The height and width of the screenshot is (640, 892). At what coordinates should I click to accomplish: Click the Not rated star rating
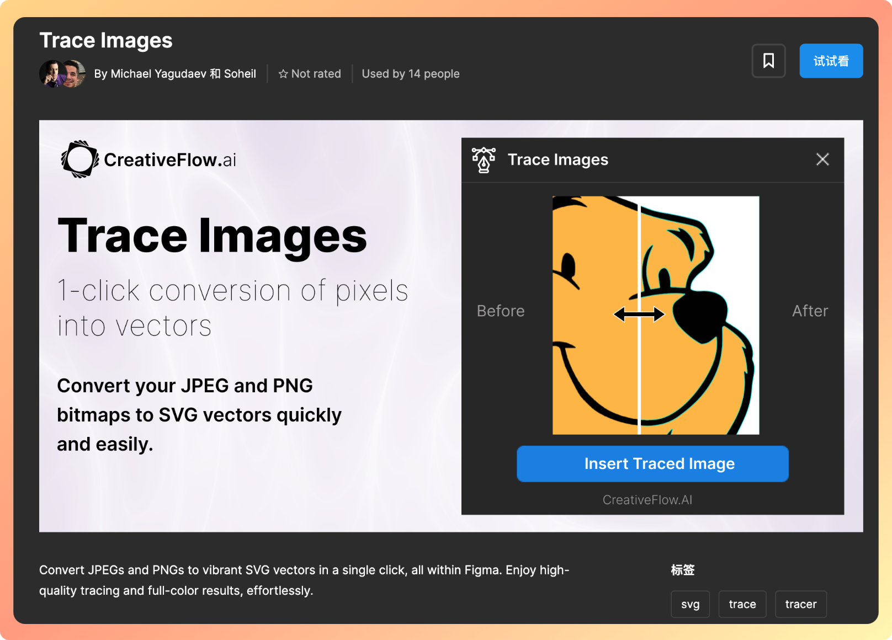click(310, 74)
